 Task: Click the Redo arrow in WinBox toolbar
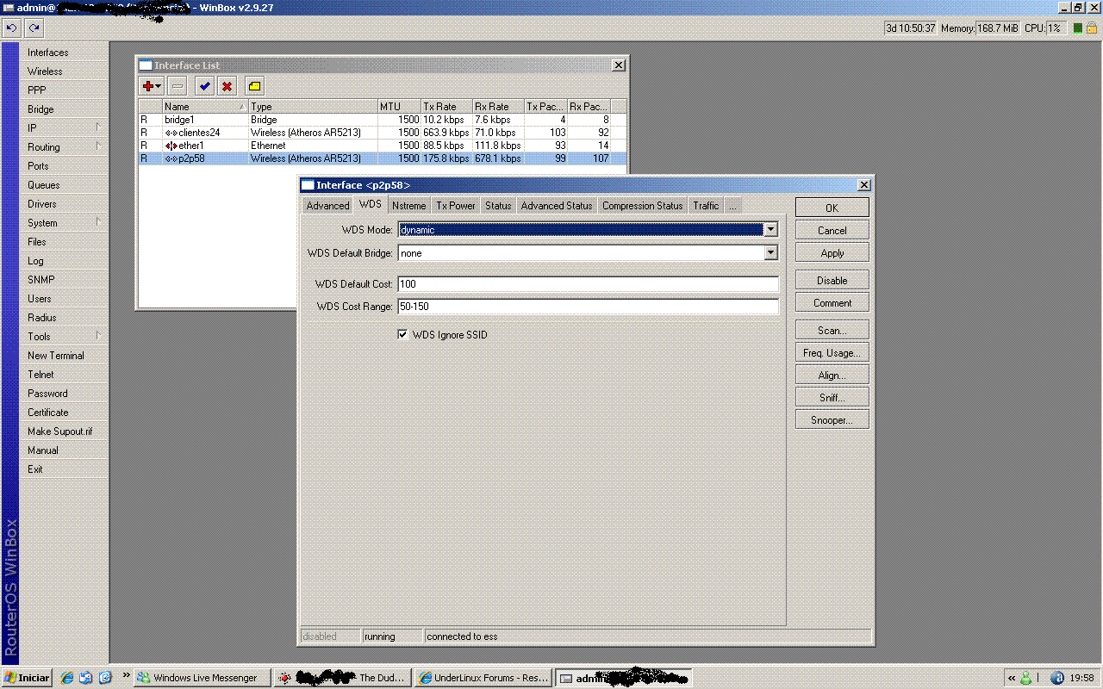34,28
